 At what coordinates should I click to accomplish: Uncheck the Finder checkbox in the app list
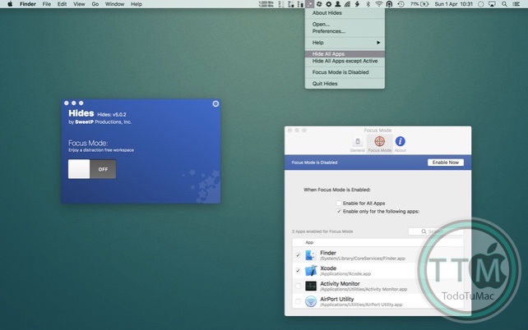tap(298, 255)
